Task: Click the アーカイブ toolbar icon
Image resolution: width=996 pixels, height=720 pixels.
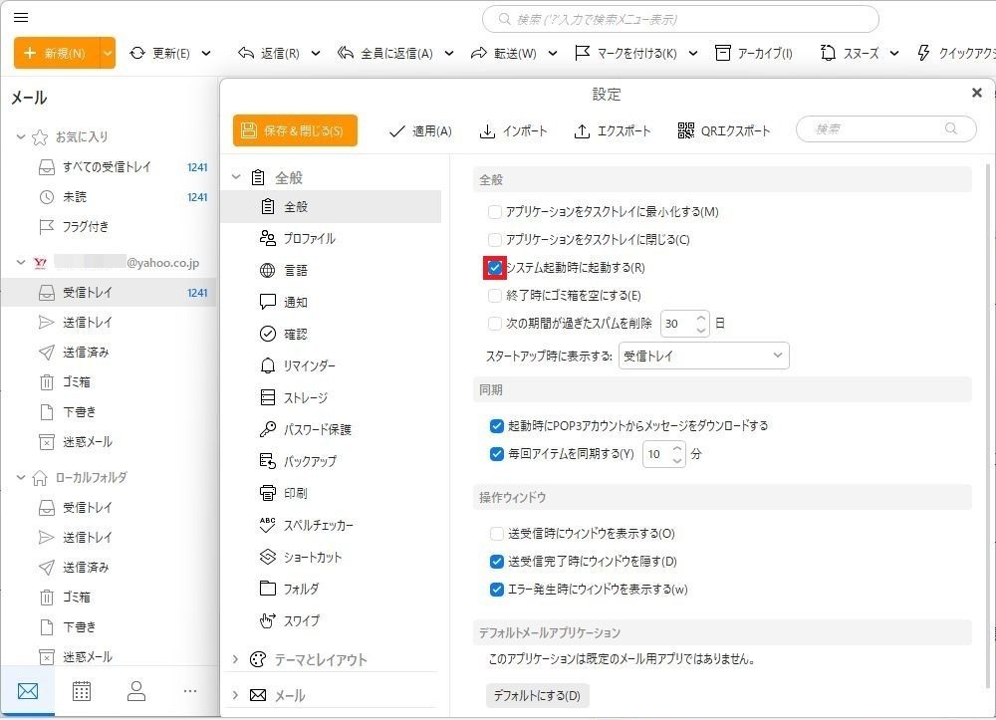Action: (x=723, y=53)
